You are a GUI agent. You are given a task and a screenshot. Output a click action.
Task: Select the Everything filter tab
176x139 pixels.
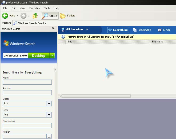pyautogui.click(x=118, y=30)
